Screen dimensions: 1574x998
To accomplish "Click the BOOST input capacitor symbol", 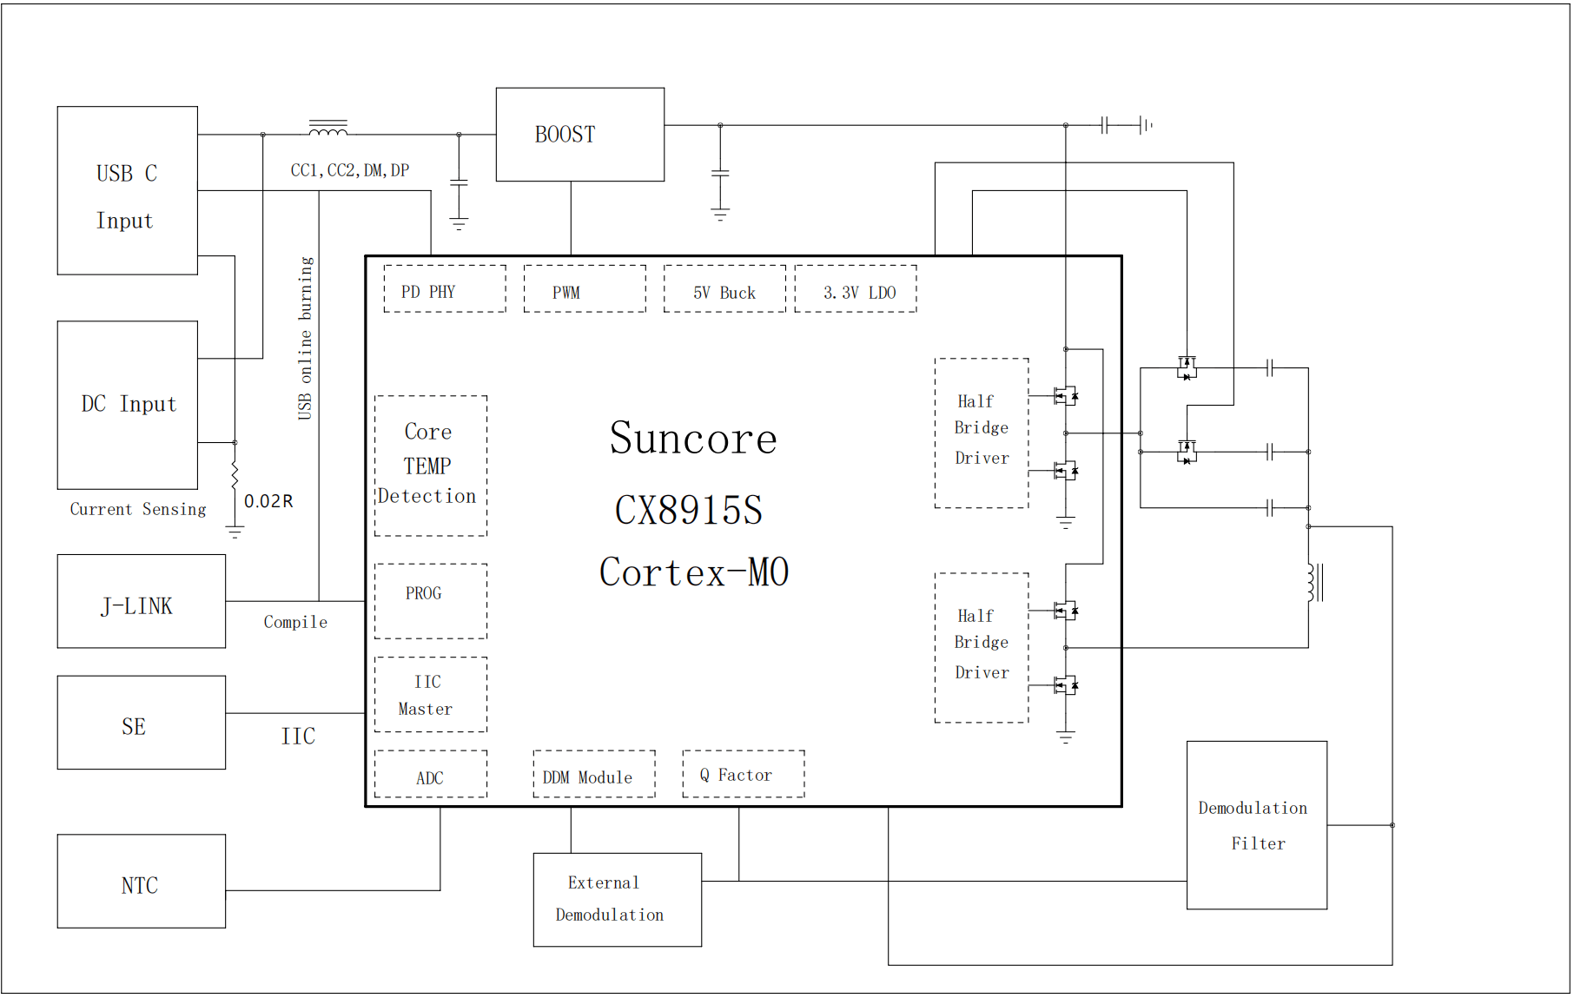I will point(459,182).
